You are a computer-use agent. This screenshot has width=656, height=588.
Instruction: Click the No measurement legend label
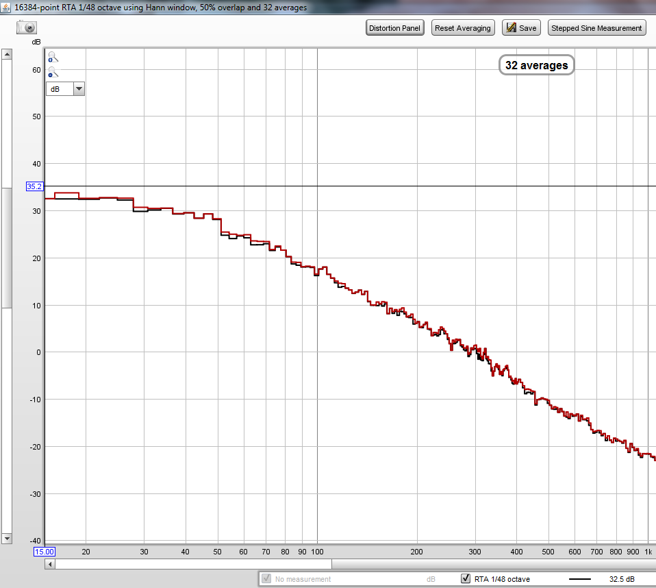[x=303, y=579]
